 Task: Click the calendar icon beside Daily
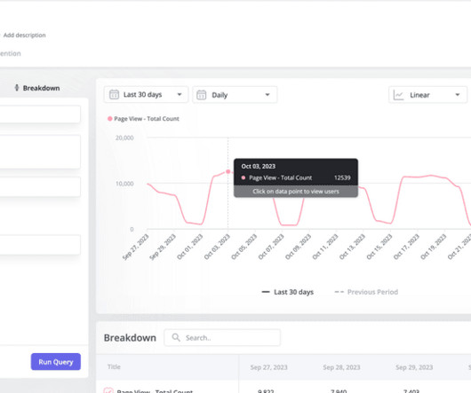201,95
